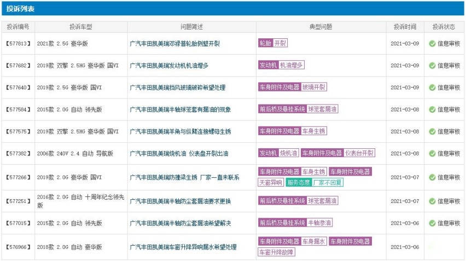This screenshot has width=466, height=261.
Task: Click the 车身漏水 tag
Action: 314,241
